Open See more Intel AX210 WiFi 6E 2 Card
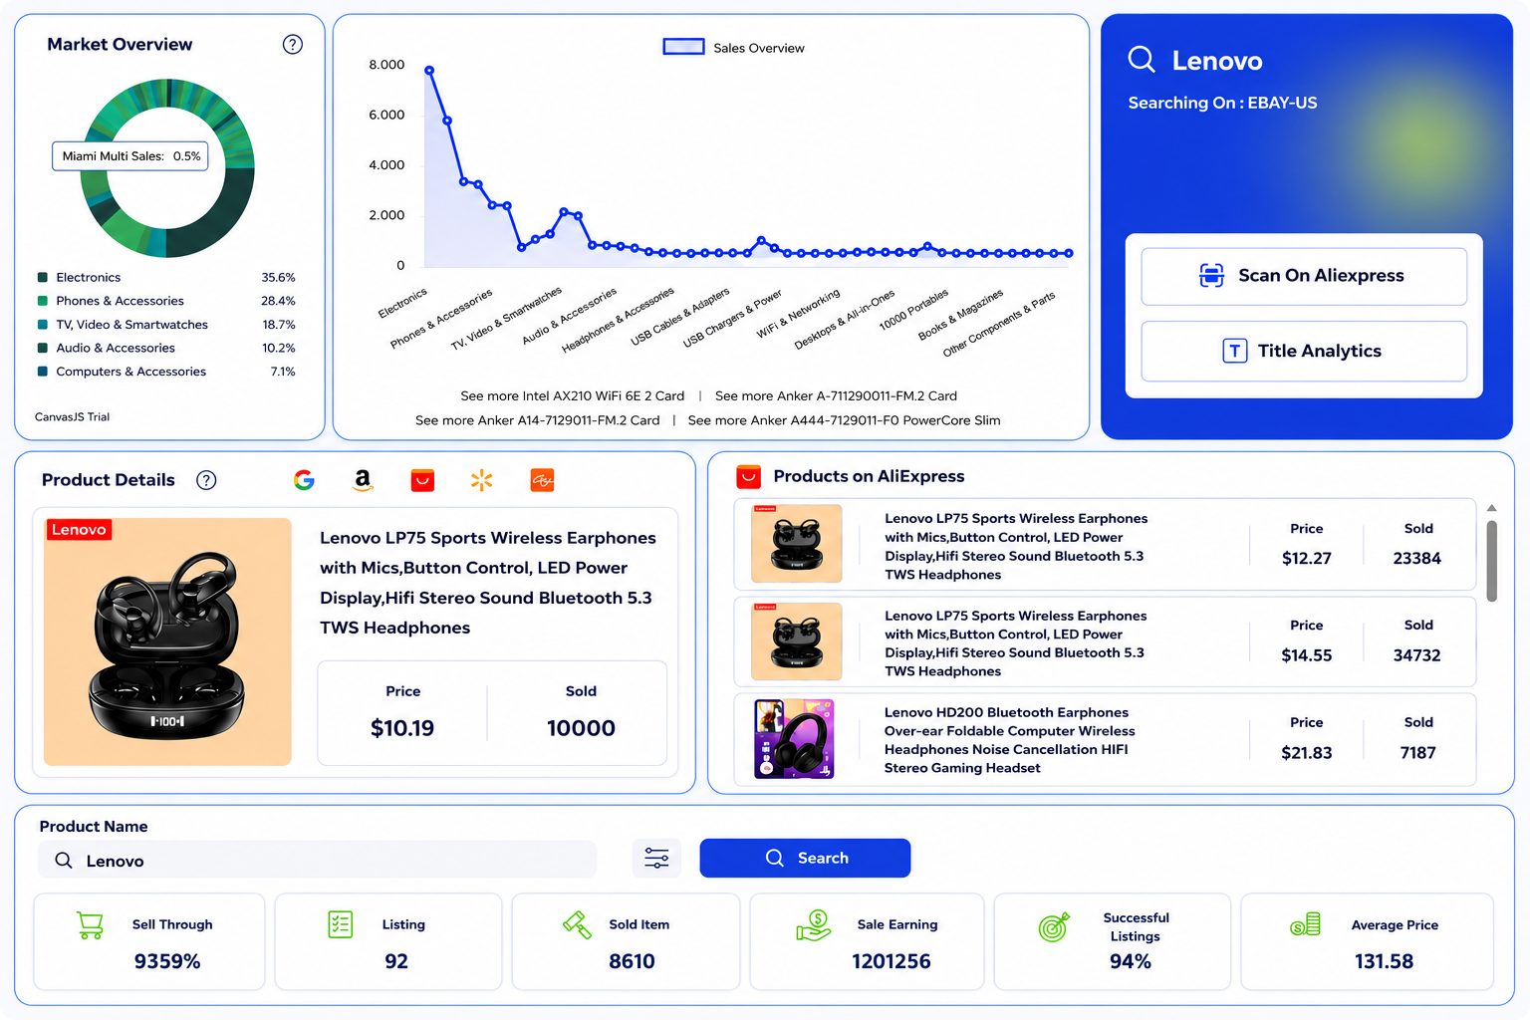 572,395
